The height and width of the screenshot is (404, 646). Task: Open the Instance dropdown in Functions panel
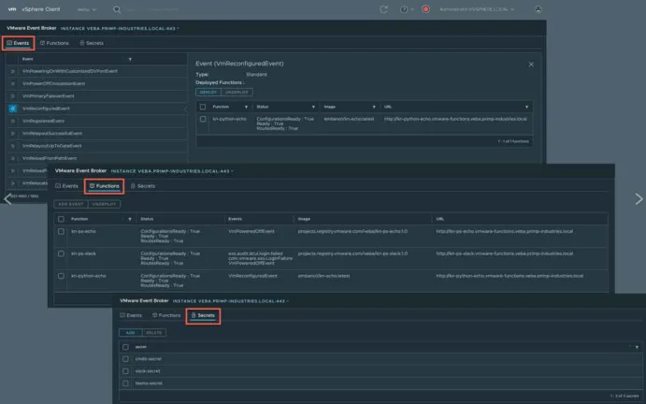click(x=172, y=171)
